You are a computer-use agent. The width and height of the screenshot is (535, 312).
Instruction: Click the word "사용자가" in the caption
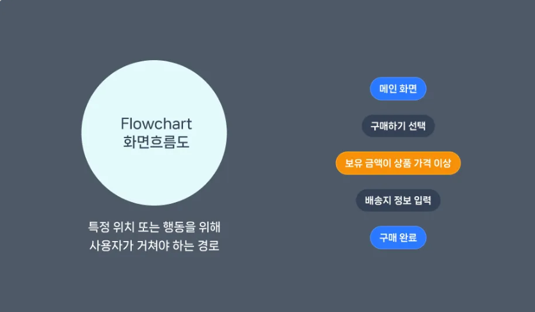pyautogui.click(x=111, y=245)
